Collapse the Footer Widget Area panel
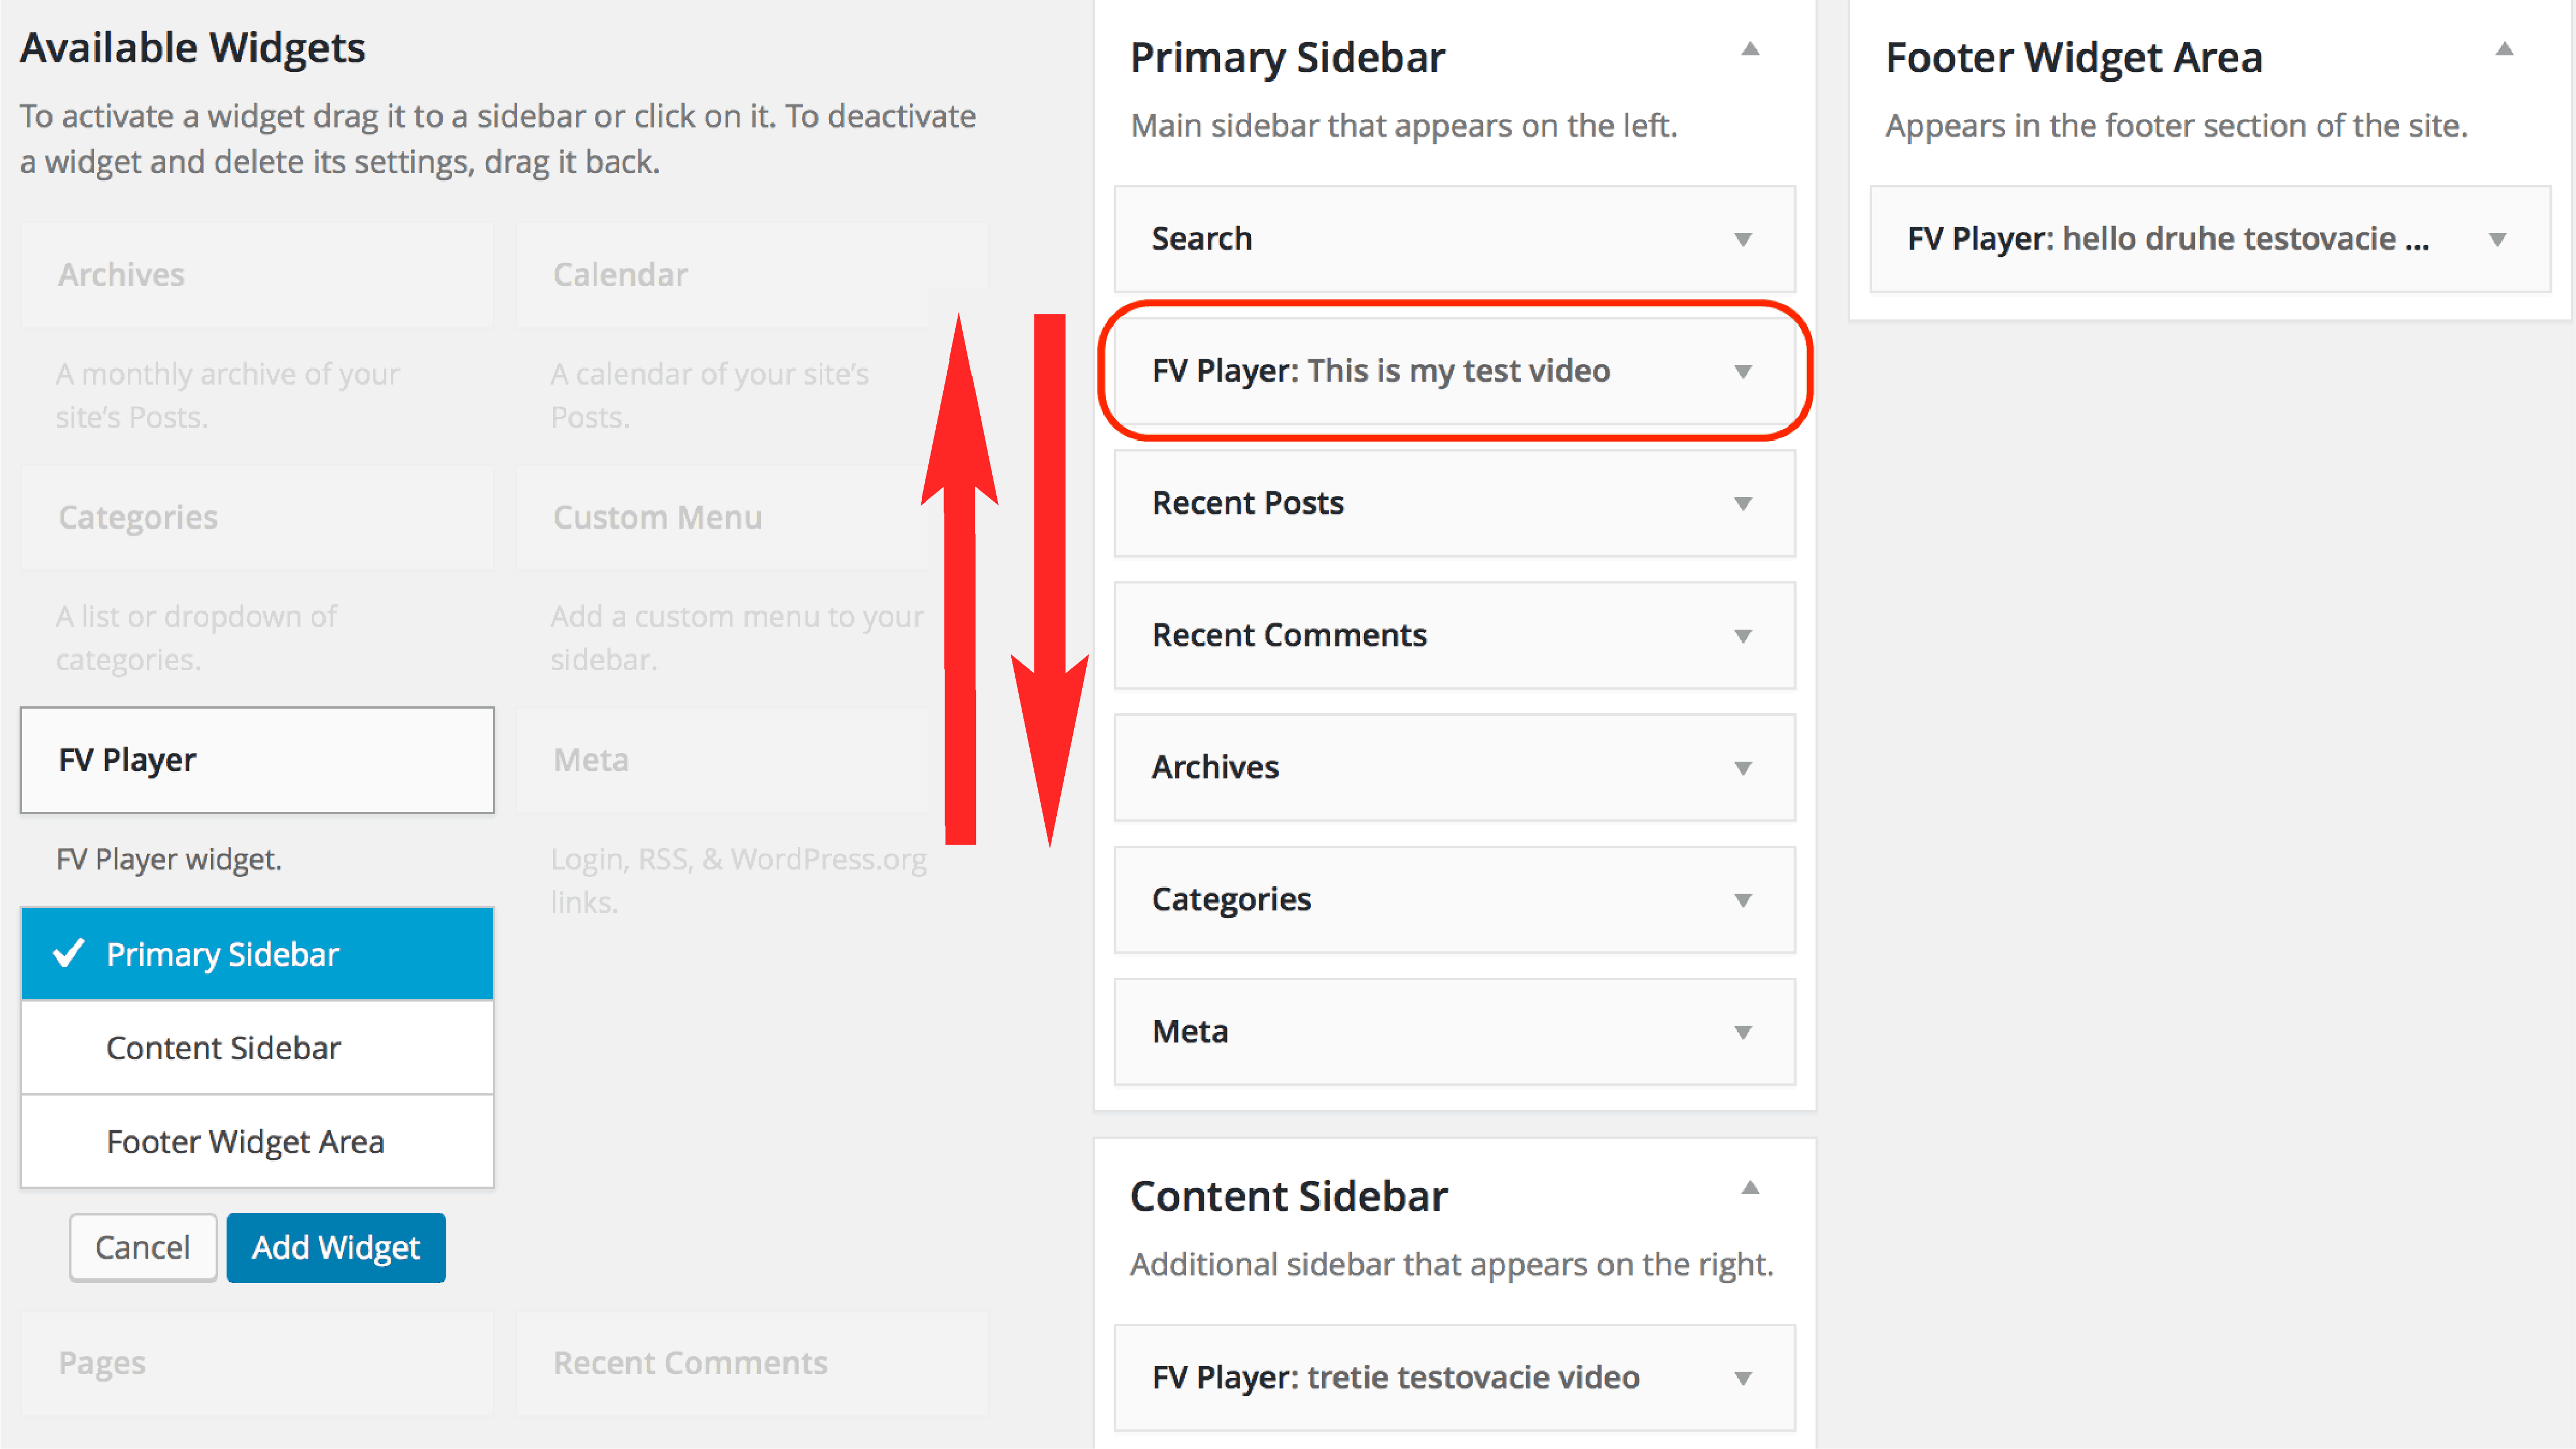Image resolution: width=2576 pixels, height=1449 pixels. [2504, 48]
